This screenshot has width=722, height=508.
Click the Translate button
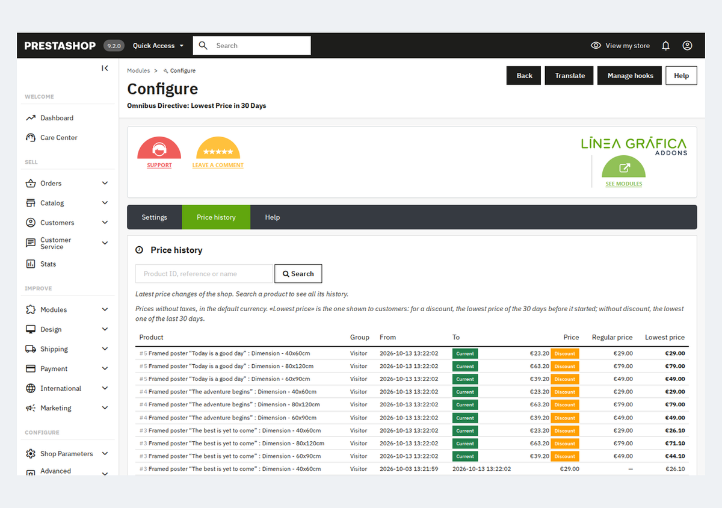click(x=570, y=76)
